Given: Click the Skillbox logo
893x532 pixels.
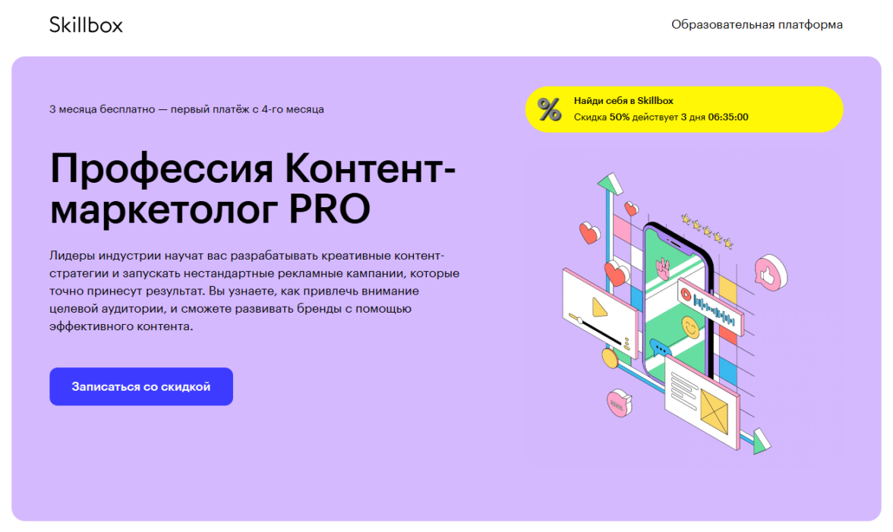Looking at the screenshot, I should [x=86, y=25].
